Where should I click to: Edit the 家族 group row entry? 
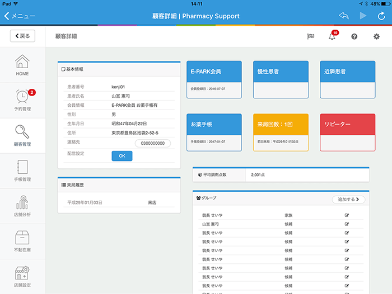[347, 215]
